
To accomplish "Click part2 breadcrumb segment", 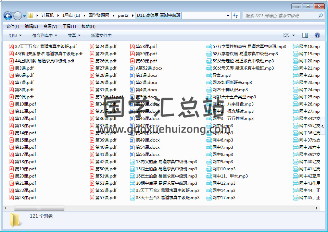I will pos(123,15).
